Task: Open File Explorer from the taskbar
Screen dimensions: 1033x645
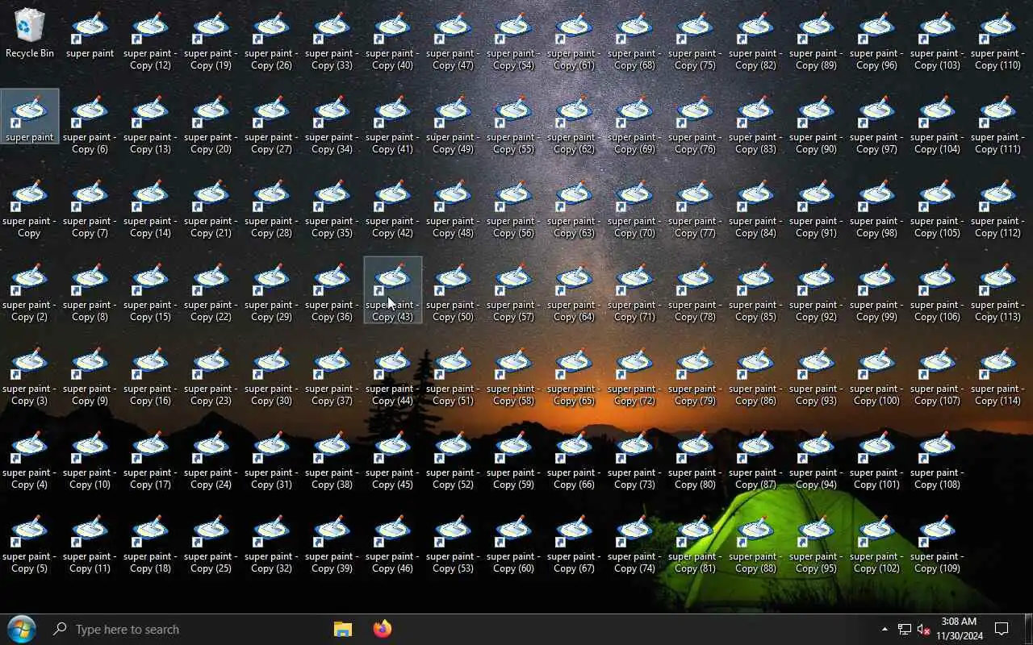Action: click(343, 629)
